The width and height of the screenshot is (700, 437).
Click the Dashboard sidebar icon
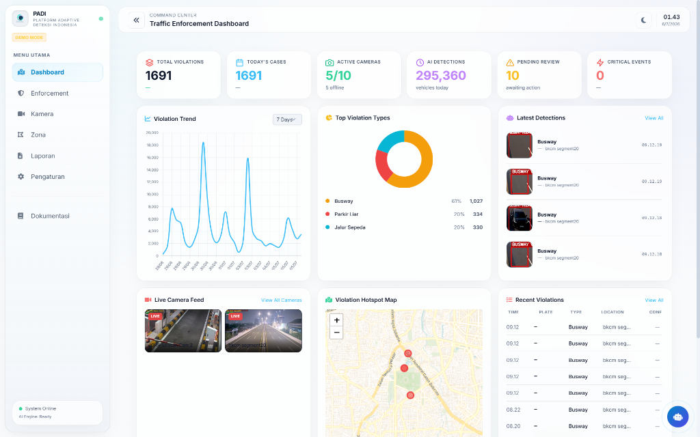click(21, 72)
